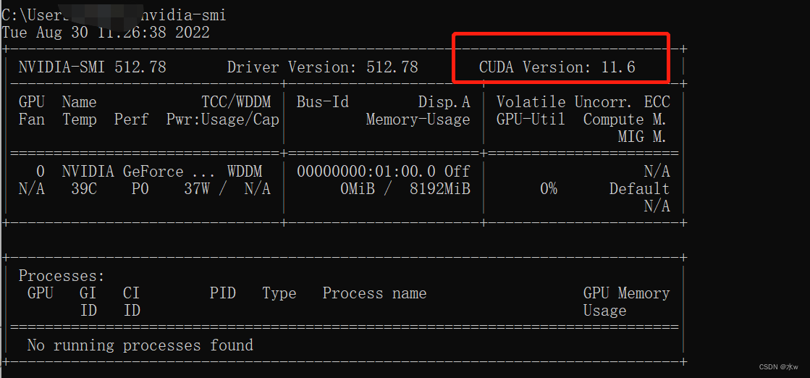
Task: Click the TCC/WDDM column header
Action: coord(235,102)
